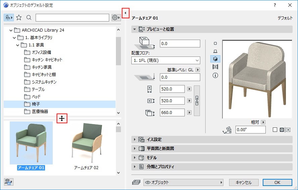Screen dimensions: 298x190
Task: Enable mirror object checkbox
Action: [x=275, y=130]
